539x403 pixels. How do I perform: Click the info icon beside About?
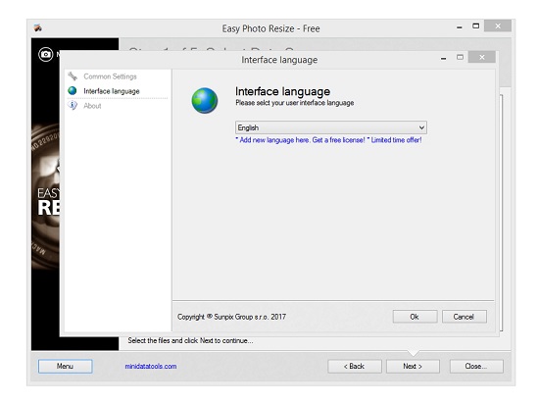73,106
